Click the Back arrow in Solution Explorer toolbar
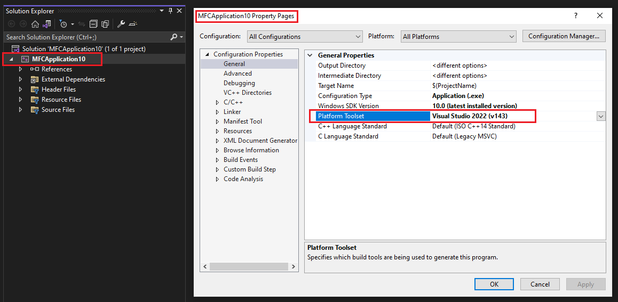This screenshot has height=302, width=618. click(11, 25)
